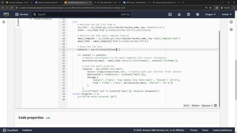The image size is (237, 133).
Task: Open the tab search dropdown arrow
Action: tap(3, 3)
